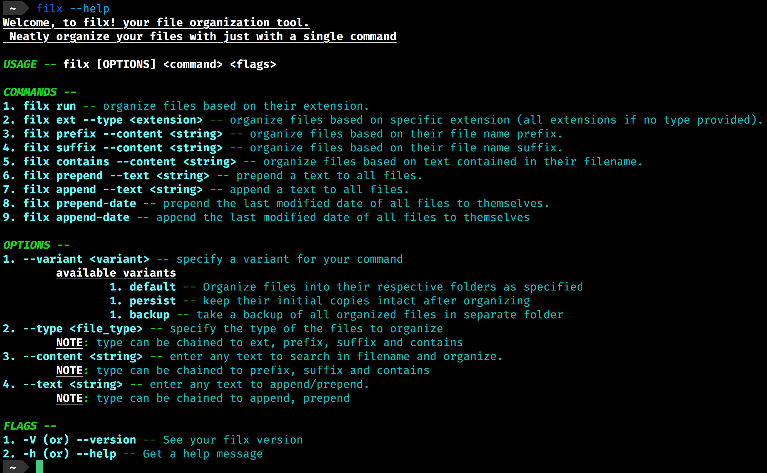
Task: Click the green terminal cursor block
Action: (39, 467)
